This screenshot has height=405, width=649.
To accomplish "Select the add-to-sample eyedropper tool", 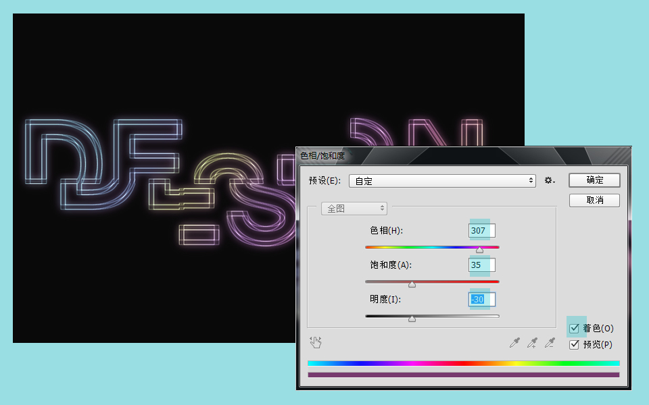I will (x=532, y=342).
